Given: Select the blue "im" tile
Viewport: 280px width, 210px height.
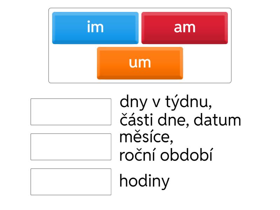Looking at the screenshot, I should (x=95, y=28).
